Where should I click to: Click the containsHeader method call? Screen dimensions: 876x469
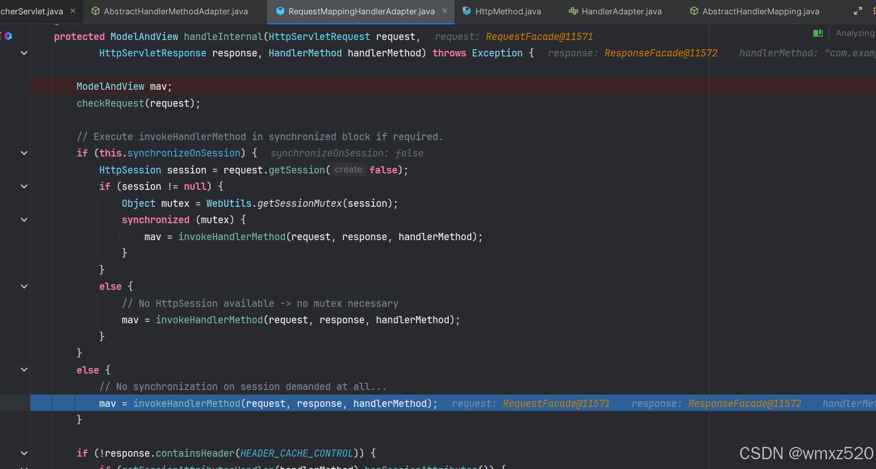[x=195, y=453]
